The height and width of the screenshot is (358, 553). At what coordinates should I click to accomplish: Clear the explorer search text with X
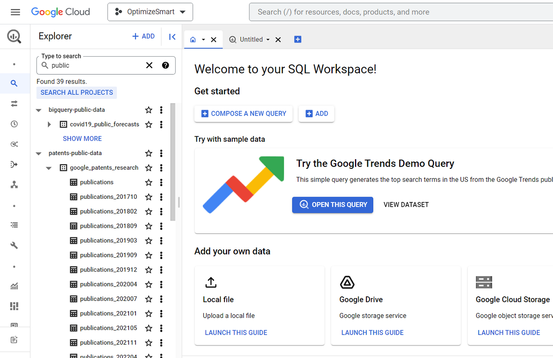[149, 65]
